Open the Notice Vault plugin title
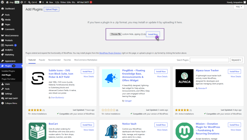Viewport: 247px width, 140px height. tap(129, 124)
